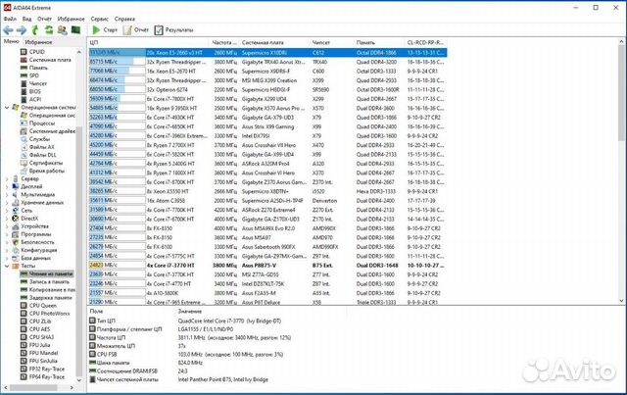Expand the Сервер tree node
The image size is (627, 395).
[7, 179]
